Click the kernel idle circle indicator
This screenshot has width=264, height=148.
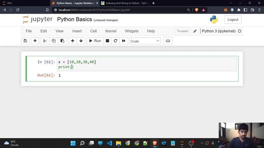(239, 31)
